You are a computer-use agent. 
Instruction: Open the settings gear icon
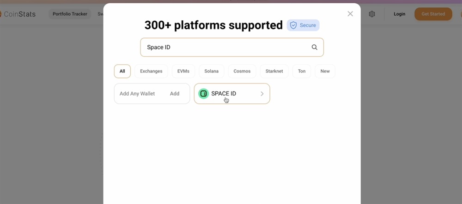(372, 14)
